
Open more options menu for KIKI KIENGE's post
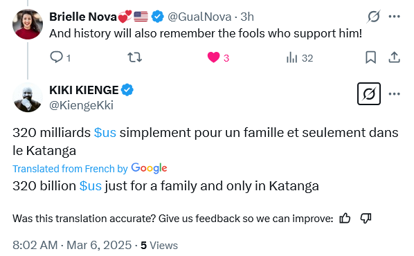394,93
